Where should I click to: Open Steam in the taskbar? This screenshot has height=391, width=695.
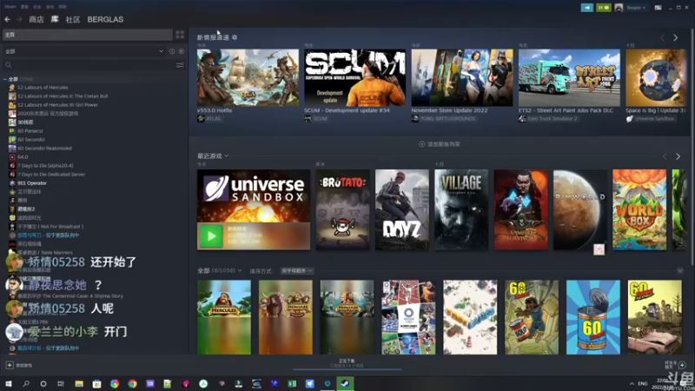point(345,383)
